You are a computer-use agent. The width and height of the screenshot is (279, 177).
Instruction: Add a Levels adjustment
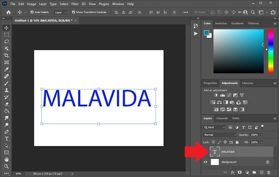click(222, 95)
